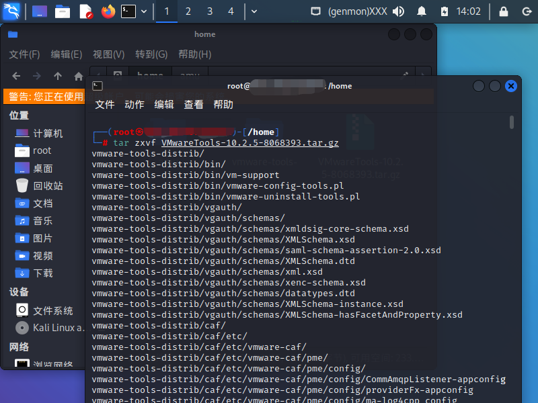Open terminal 文件 menu

tap(105, 105)
